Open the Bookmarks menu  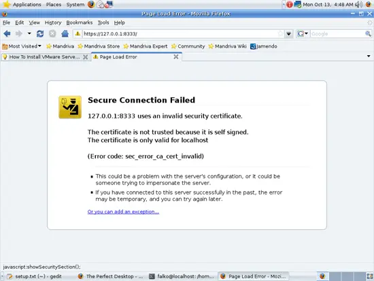80,22
